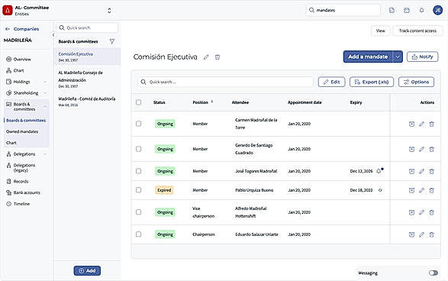Open table Options
448x281 pixels.
(416, 82)
